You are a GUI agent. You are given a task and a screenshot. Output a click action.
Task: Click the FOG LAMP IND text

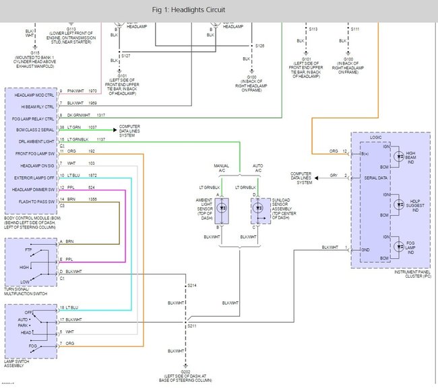click(x=410, y=248)
